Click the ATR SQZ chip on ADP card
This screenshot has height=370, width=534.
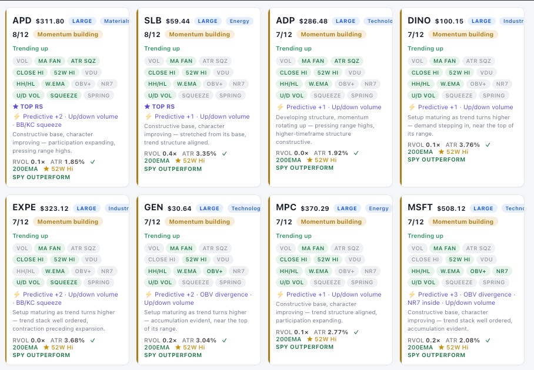(347, 61)
